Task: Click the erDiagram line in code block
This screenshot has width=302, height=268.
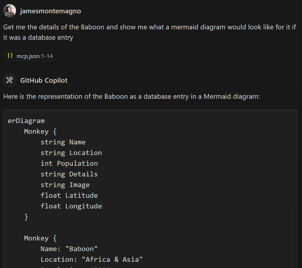Action: pos(26,121)
